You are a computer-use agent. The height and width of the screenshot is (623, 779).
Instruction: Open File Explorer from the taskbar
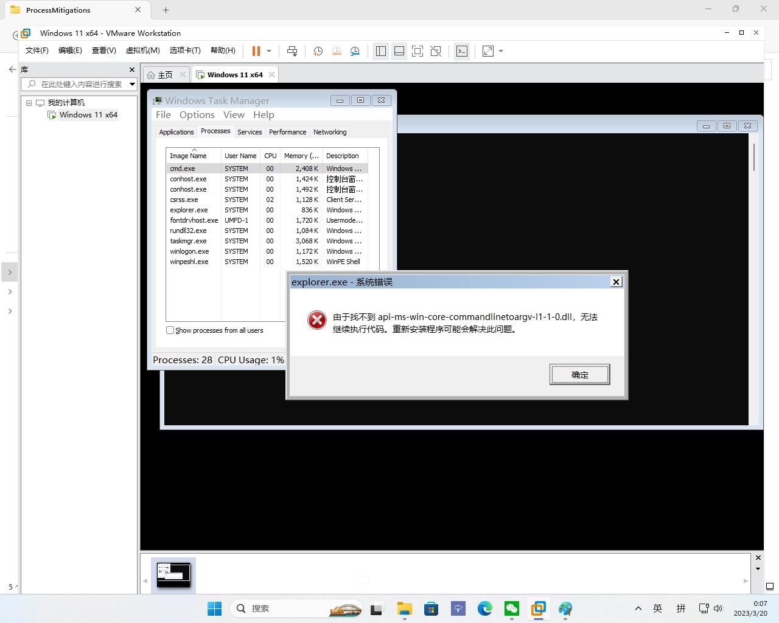tap(405, 608)
